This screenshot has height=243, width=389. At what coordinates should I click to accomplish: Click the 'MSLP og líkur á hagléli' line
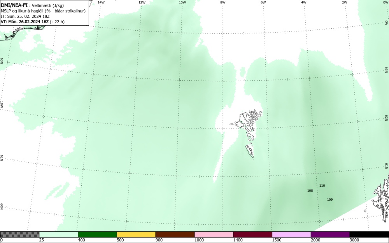point(43,11)
